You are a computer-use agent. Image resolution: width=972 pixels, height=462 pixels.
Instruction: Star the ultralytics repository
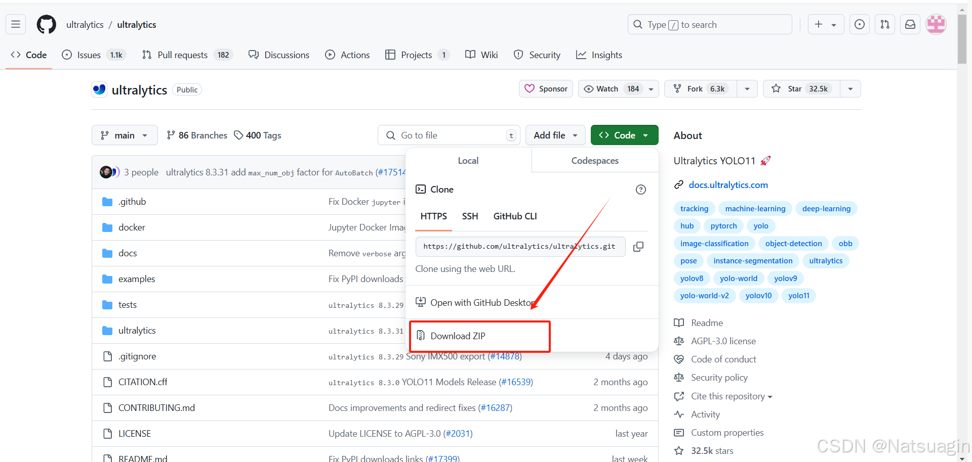pyautogui.click(x=801, y=89)
